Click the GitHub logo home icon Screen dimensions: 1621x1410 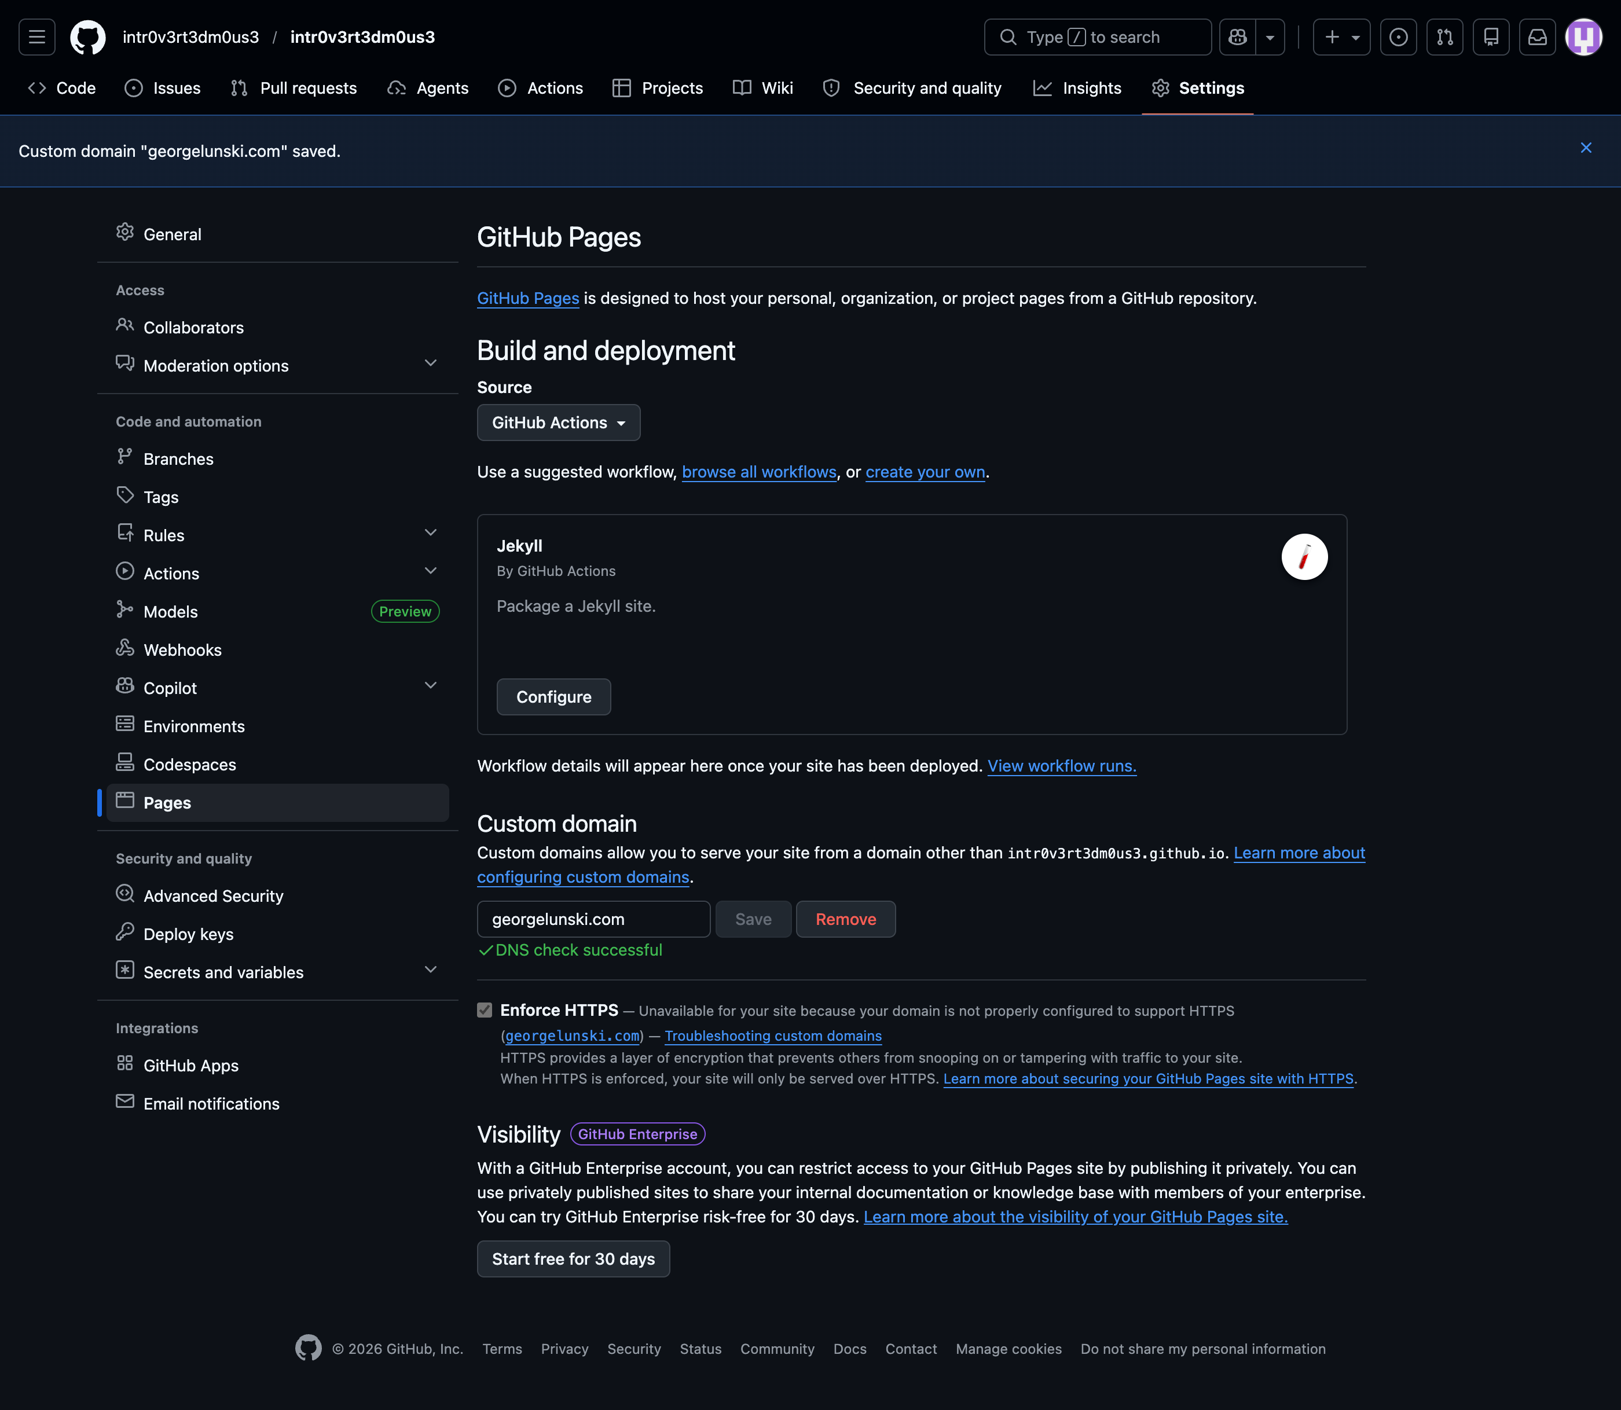click(x=87, y=37)
